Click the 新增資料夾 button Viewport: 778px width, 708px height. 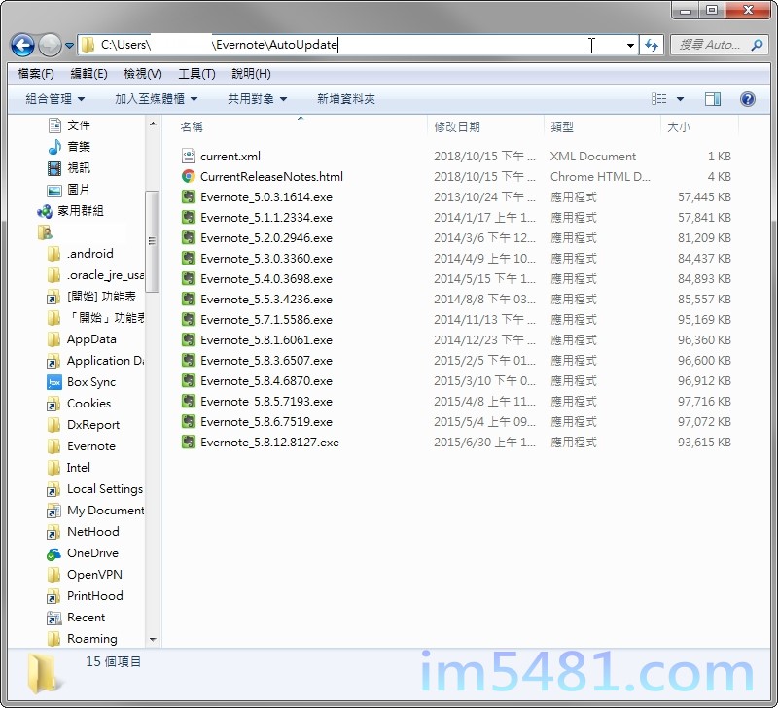344,98
